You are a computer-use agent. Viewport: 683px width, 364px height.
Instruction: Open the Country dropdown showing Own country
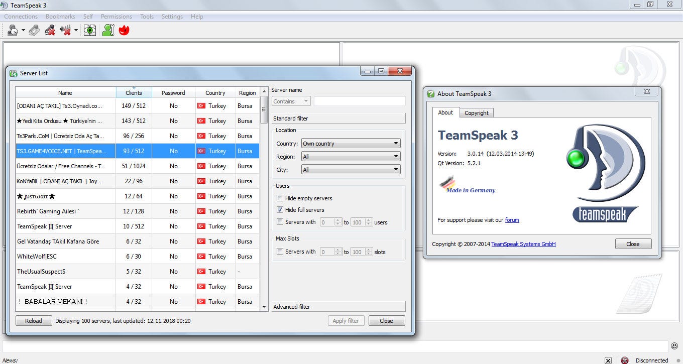pos(351,144)
